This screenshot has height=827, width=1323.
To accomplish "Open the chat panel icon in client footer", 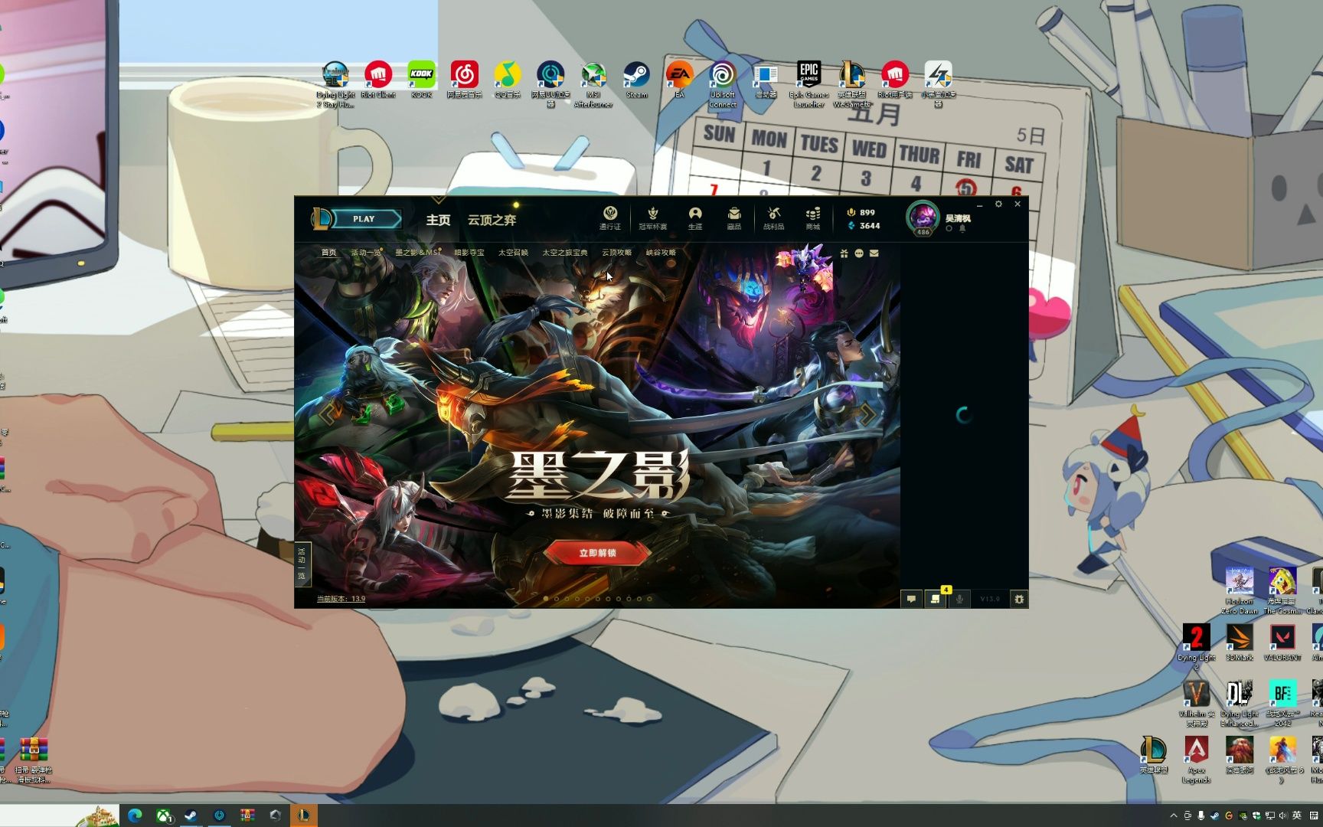I will coord(911,600).
